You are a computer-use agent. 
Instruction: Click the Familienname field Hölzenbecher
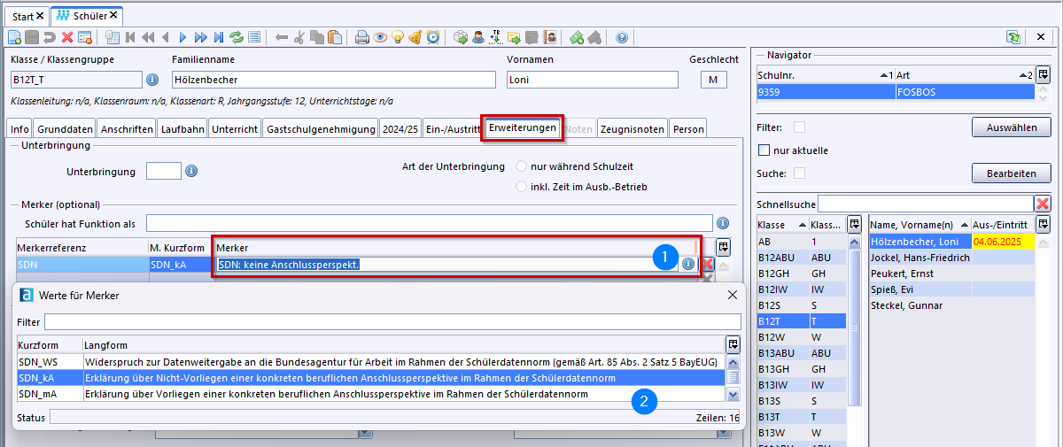pos(334,80)
